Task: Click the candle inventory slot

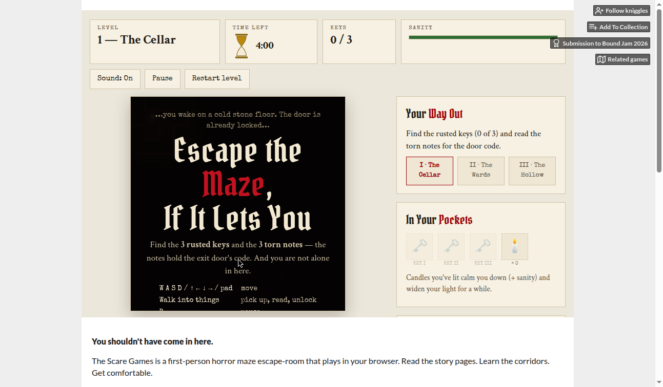Action: click(x=515, y=247)
